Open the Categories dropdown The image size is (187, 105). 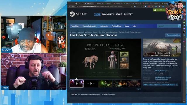coord(104,26)
